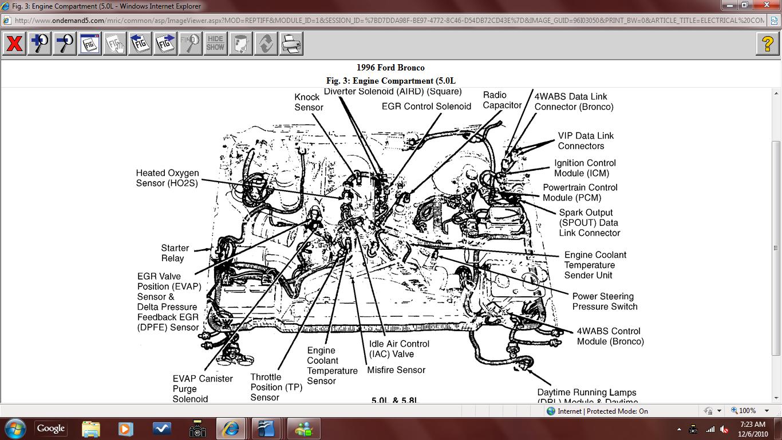This screenshot has height=440, width=782.
Task: Launch Windows Media Player from the taskbar
Action: click(x=125, y=429)
